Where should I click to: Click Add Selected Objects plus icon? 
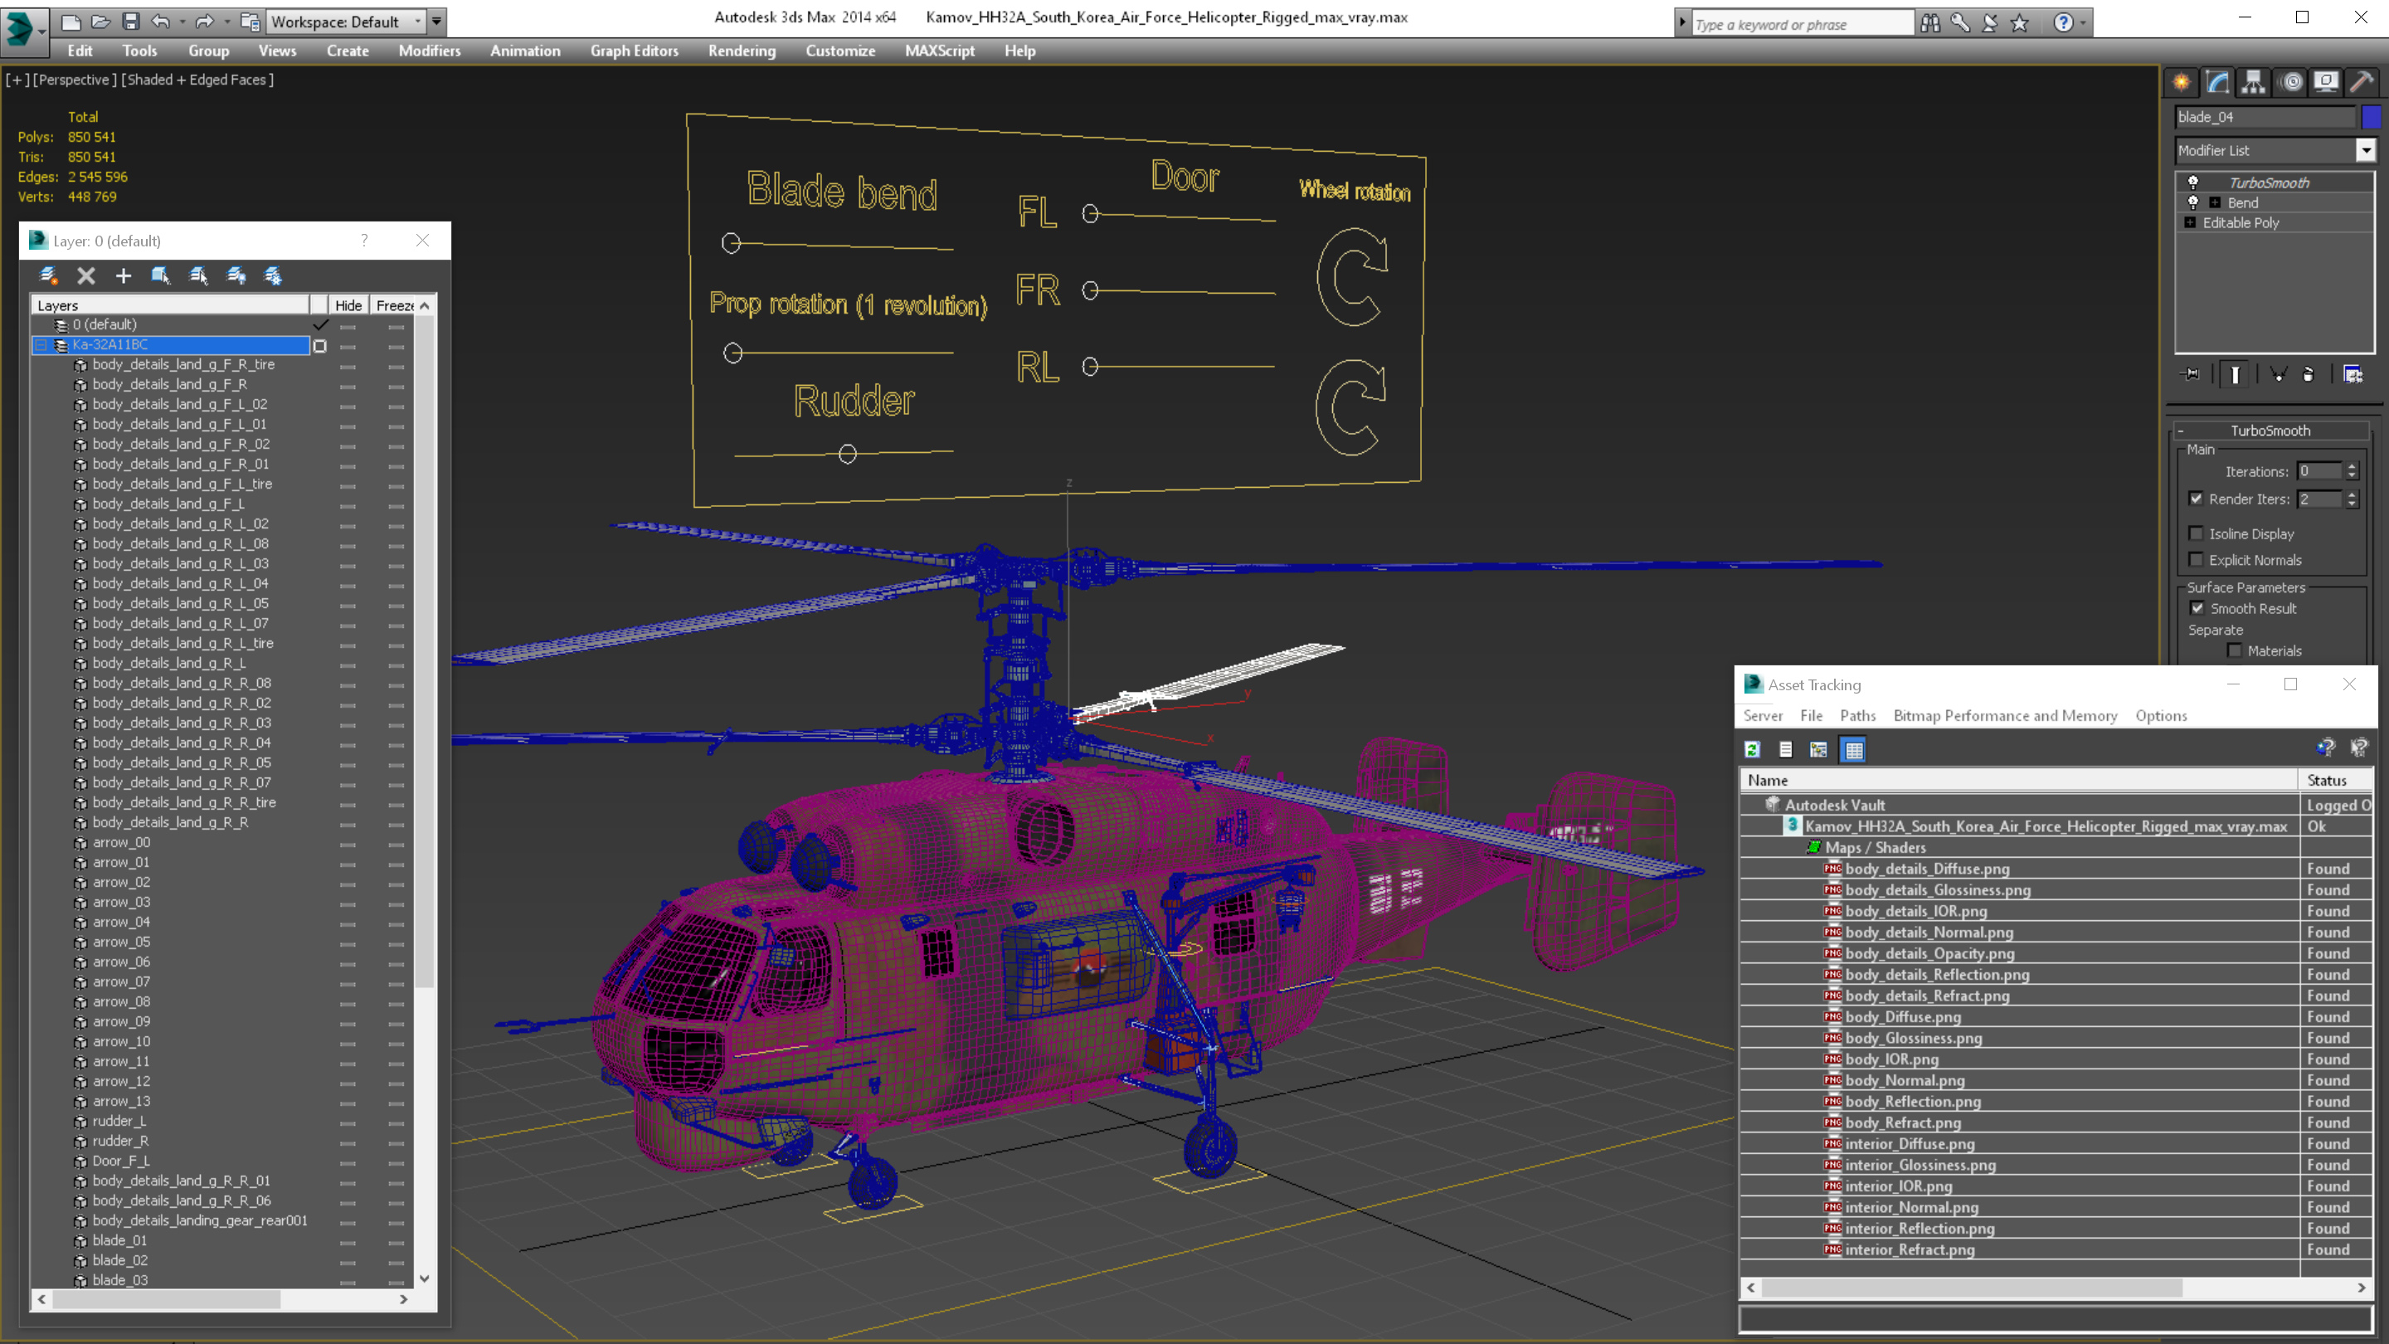point(124,275)
